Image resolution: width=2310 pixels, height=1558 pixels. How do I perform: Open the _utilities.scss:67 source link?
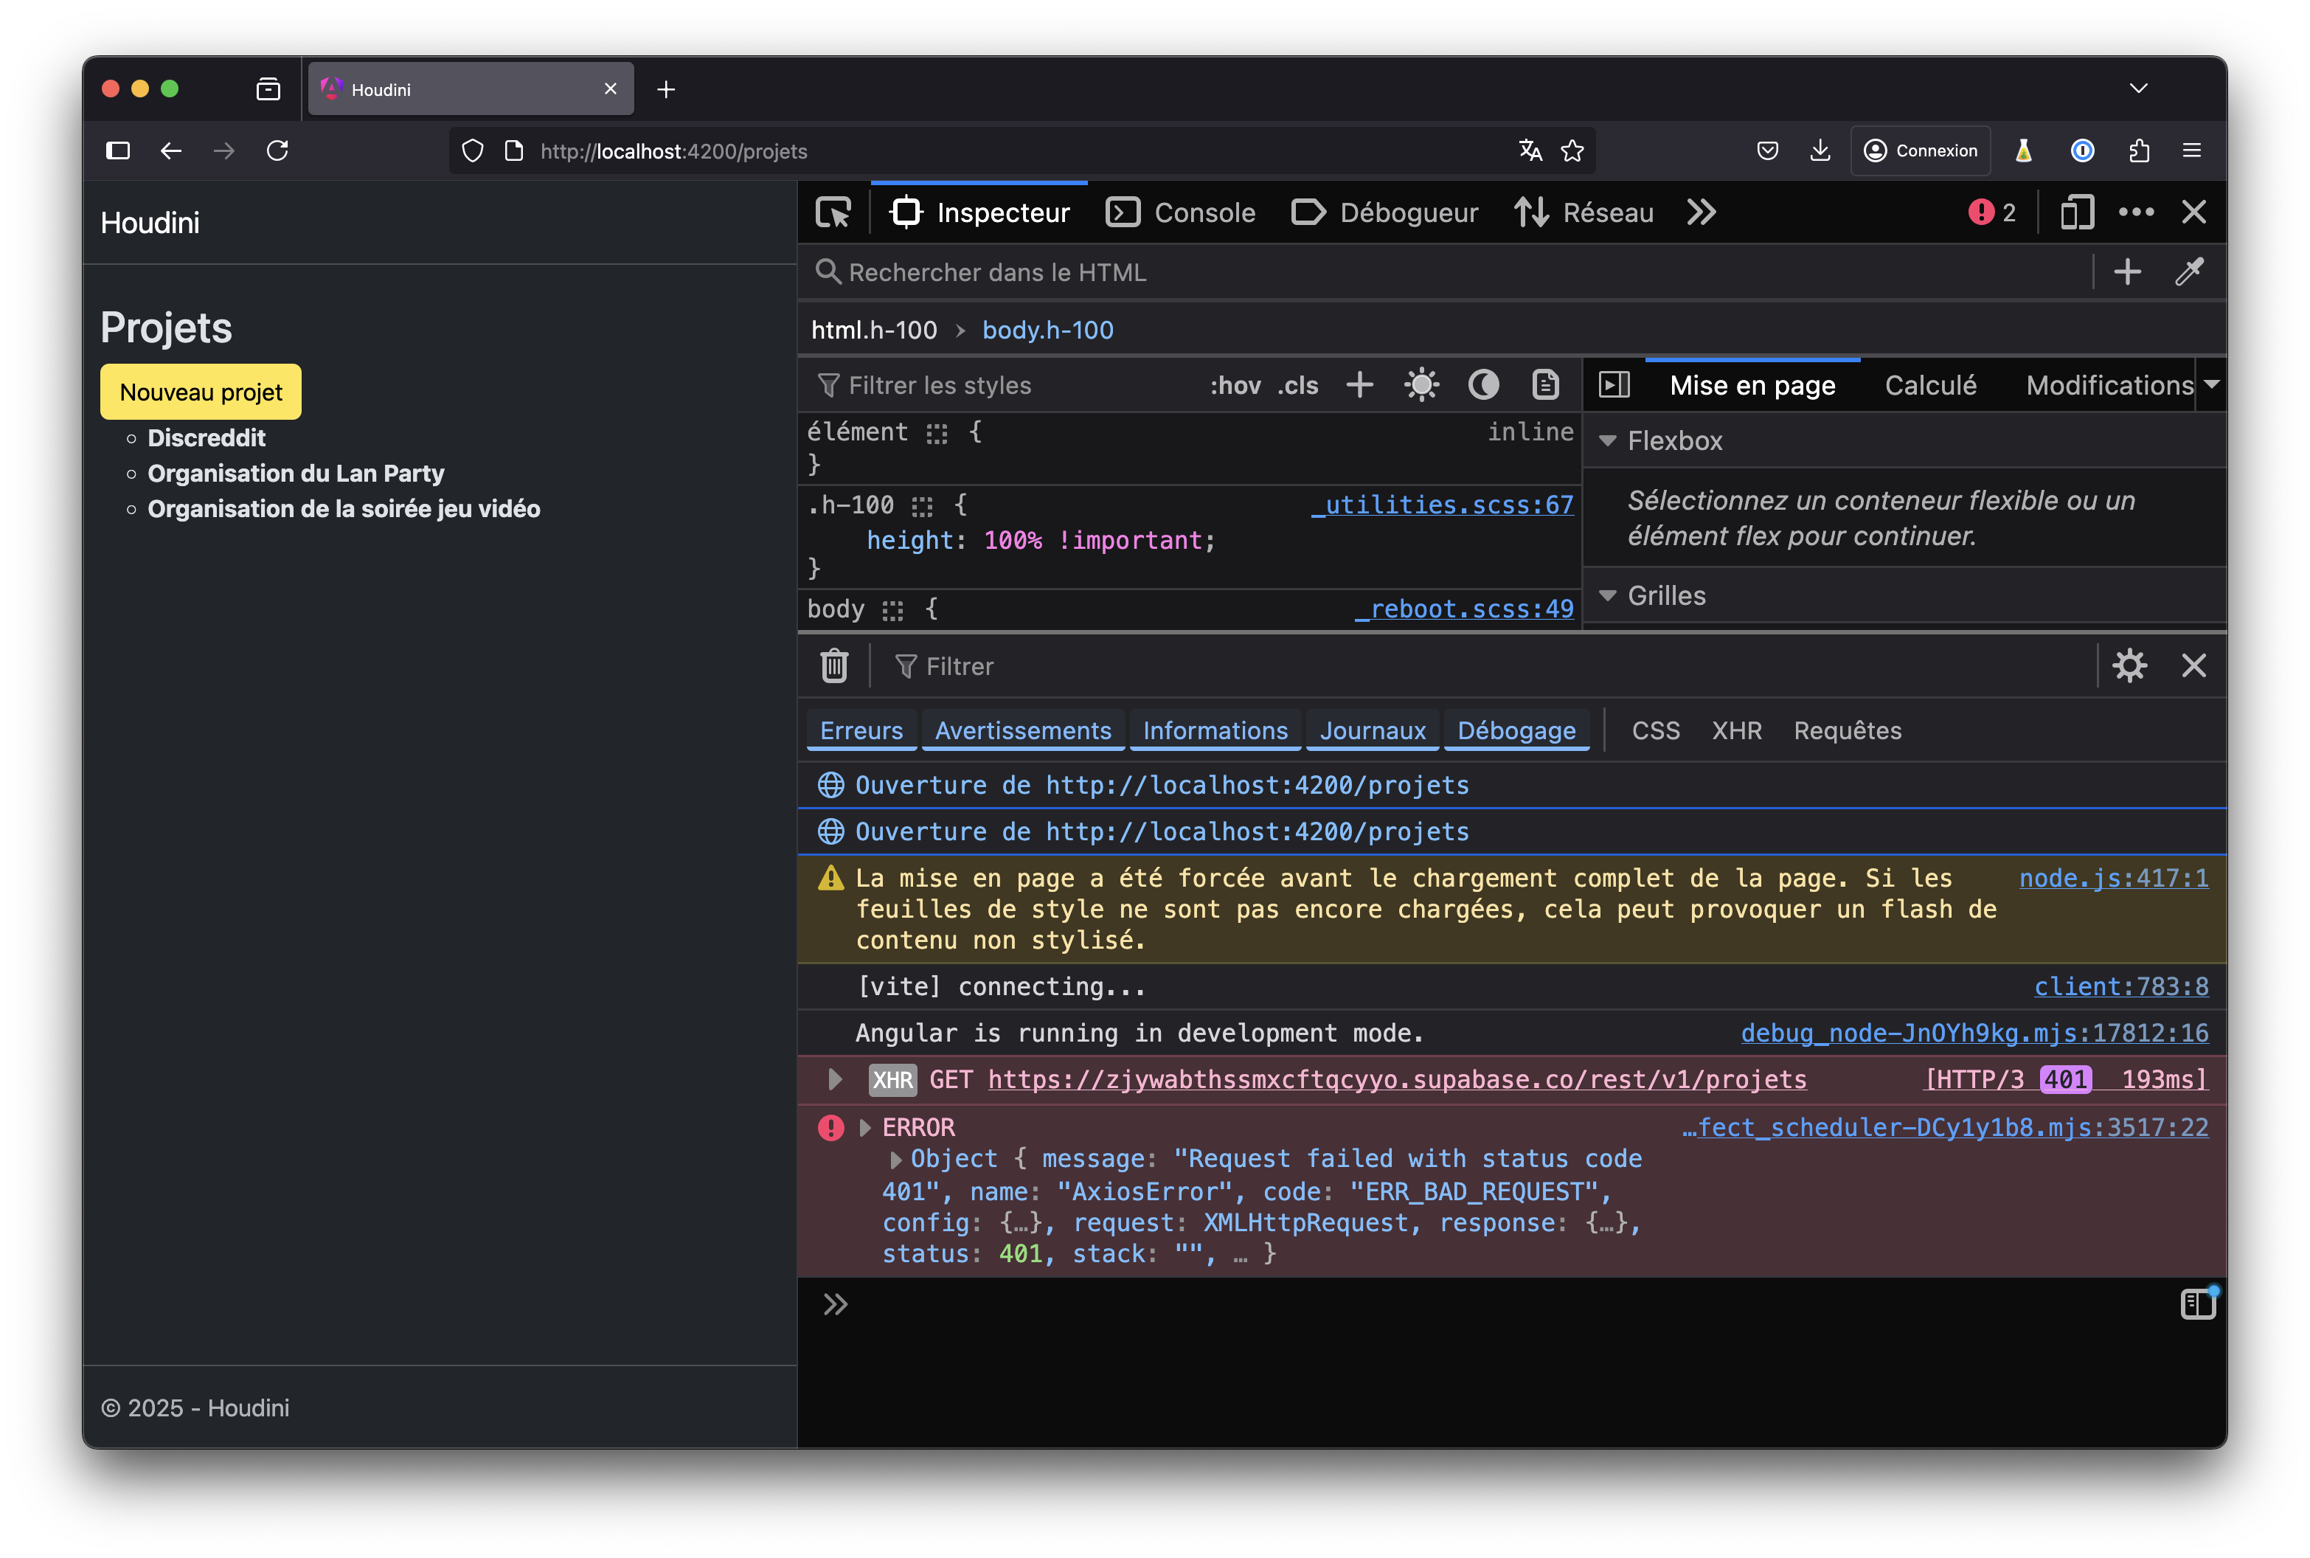pos(1442,505)
